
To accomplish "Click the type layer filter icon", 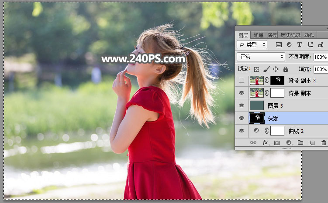I will [x=300, y=44].
